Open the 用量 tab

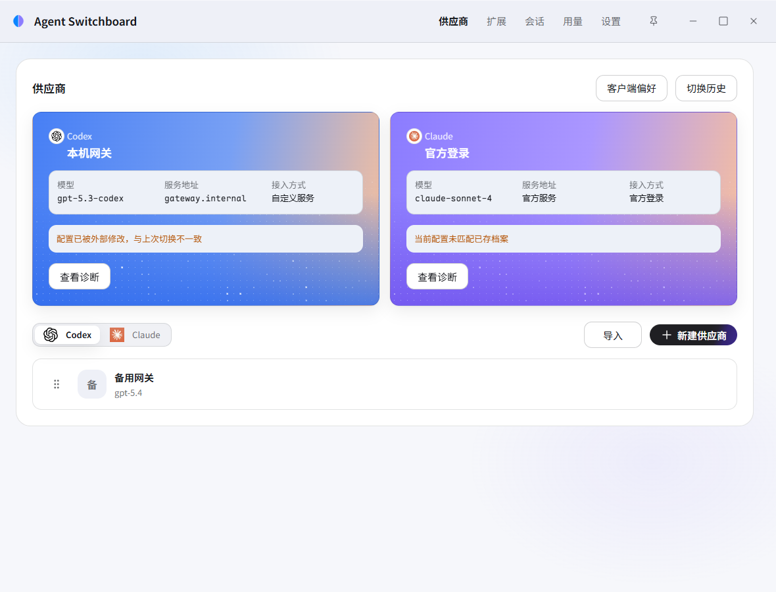click(x=573, y=21)
